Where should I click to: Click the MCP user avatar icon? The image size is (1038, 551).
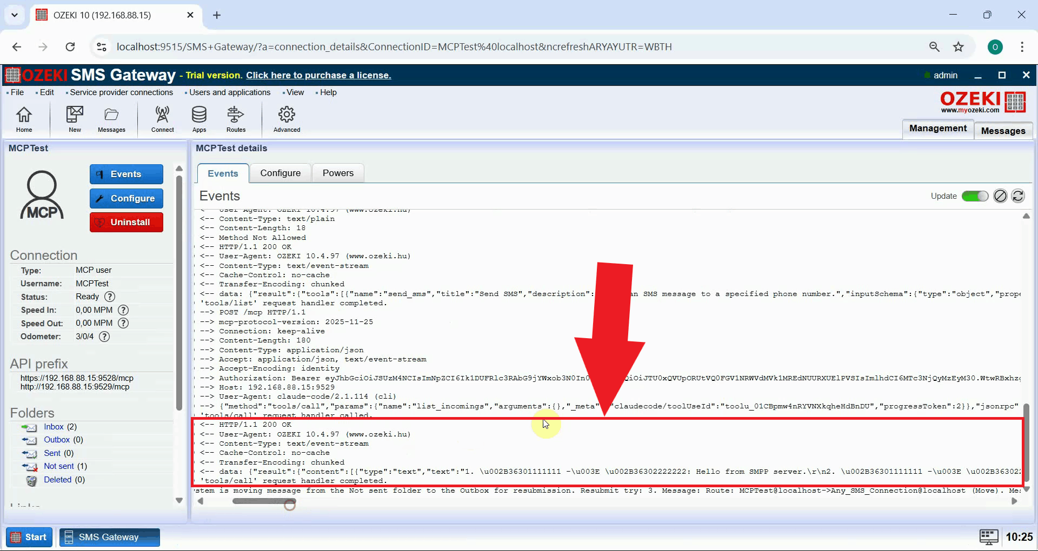click(x=42, y=194)
